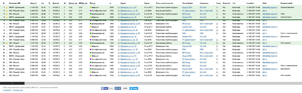
Task: Open the floor plan icon in row 12
Action: [217, 43]
